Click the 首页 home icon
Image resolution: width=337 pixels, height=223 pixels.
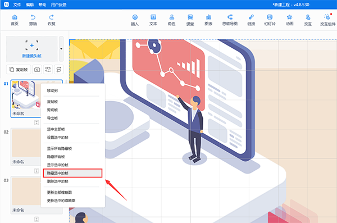[x=15, y=20]
